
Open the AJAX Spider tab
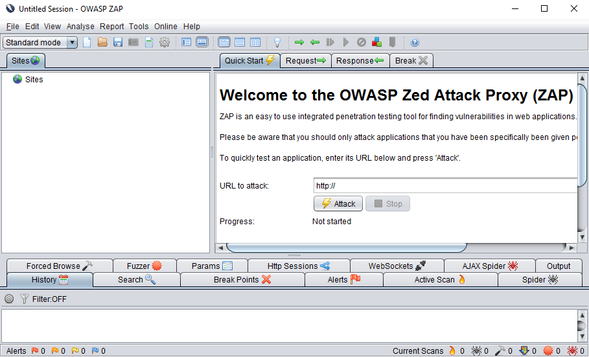tap(490, 266)
